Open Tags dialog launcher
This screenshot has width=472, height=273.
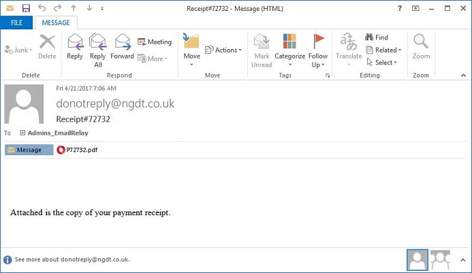pyautogui.click(x=328, y=76)
